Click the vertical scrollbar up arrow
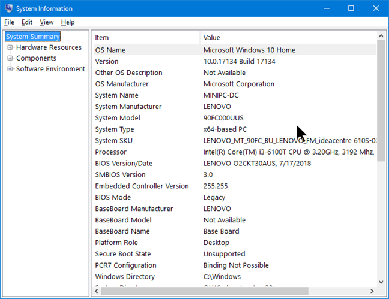The width and height of the screenshot is (389, 299). coord(381,36)
